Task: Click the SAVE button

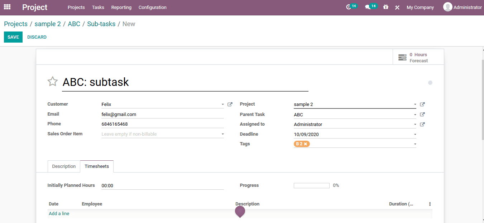Action: point(13,37)
